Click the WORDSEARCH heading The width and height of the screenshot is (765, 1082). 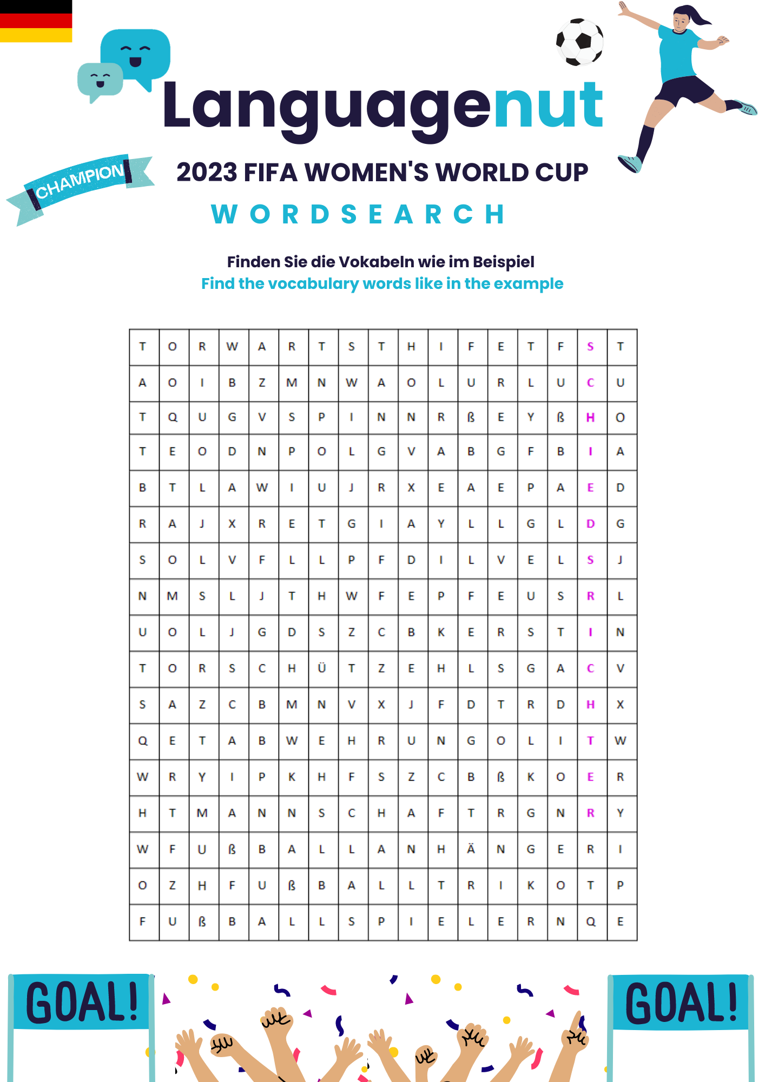(358, 214)
